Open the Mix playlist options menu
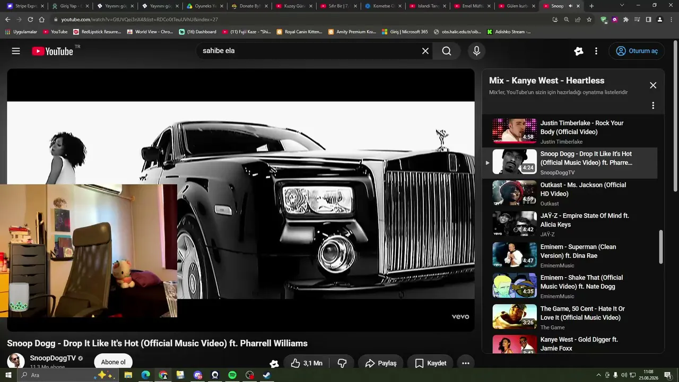The image size is (679, 382). (x=653, y=106)
